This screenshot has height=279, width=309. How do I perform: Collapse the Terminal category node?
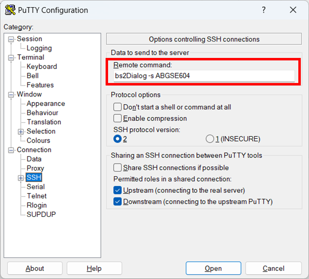(x=11, y=58)
